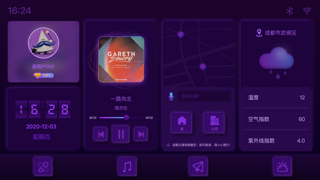This screenshot has width=320, height=180.
Task: Click the air index value 60
Action: click(302, 119)
